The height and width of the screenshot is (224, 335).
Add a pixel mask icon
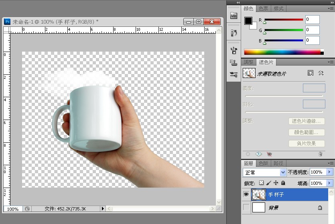pos(311,73)
